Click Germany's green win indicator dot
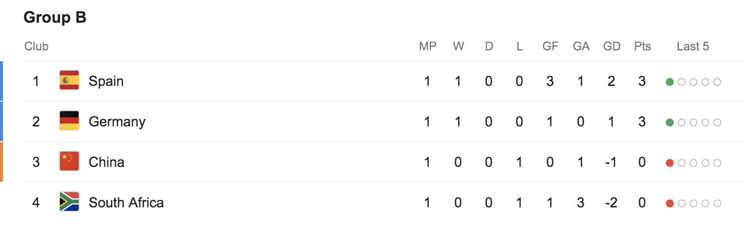 (670, 122)
